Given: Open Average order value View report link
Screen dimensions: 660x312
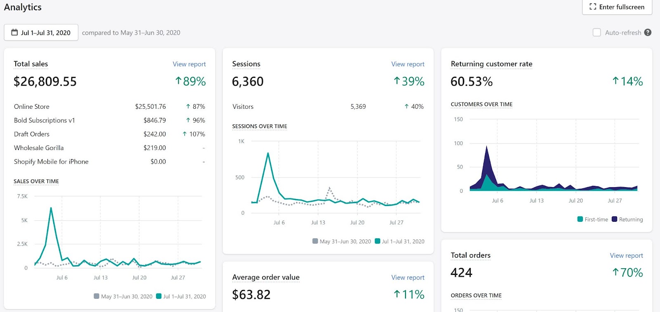Looking at the screenshot, I should tap(408, 277).
